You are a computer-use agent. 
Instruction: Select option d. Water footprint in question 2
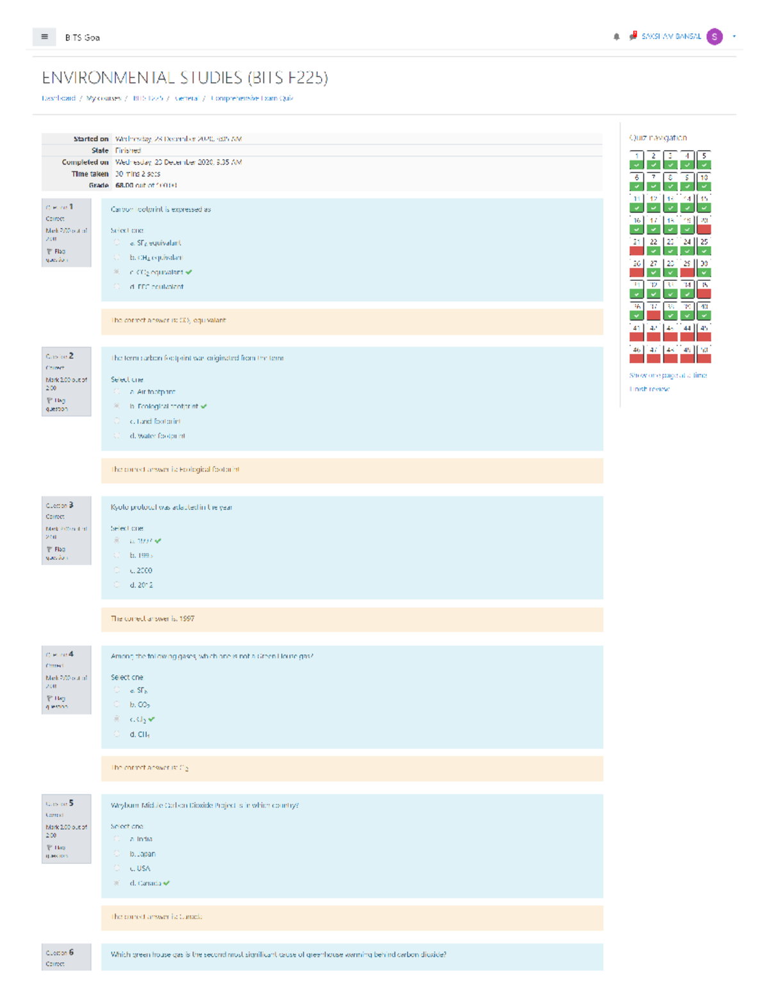(x=116, y=436)
